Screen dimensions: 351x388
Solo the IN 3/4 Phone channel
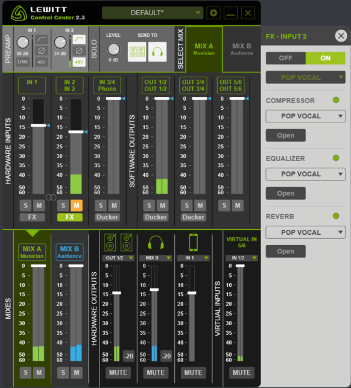pyautogui.click(x=101, y=205)
